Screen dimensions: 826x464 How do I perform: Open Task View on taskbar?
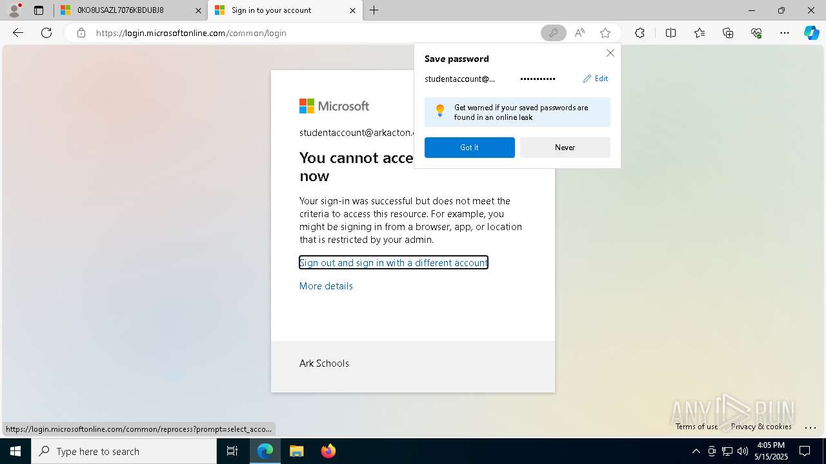pyautogui.click(x=232, y=451)
